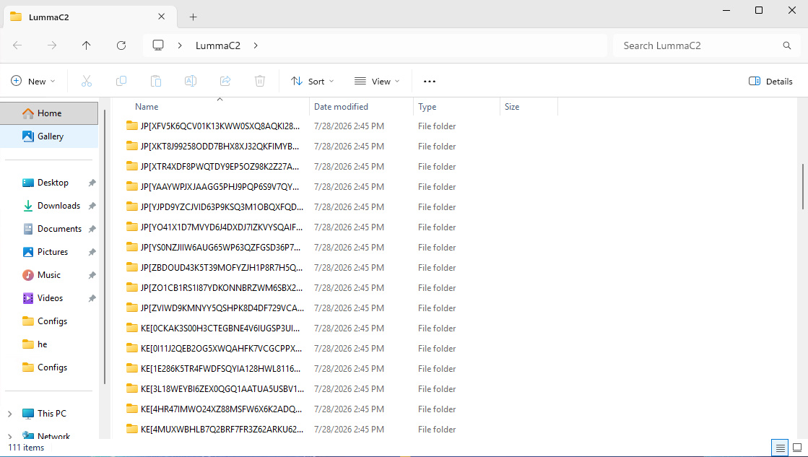Viewport: 808px width, 457px height.
Task: Expand the This PC tree node
Action: tap(10, 414)
